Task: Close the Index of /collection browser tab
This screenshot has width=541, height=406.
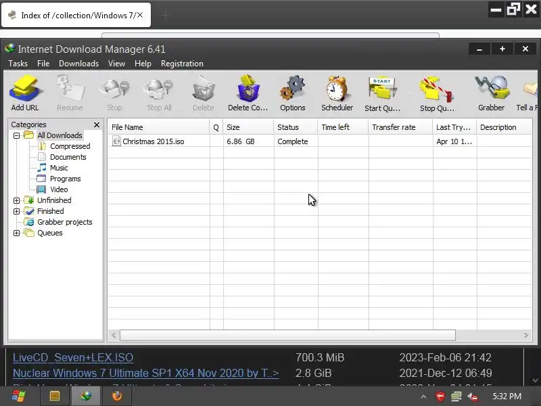Action: point(140,15)
